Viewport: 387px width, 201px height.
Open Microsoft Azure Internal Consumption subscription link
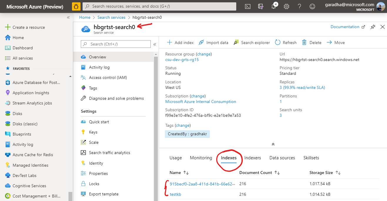pos(201,102)
